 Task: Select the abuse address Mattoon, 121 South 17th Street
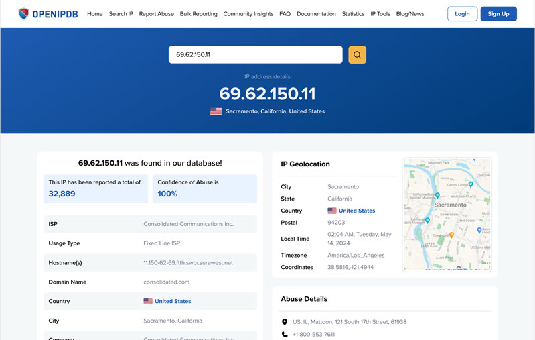(350, 322)
